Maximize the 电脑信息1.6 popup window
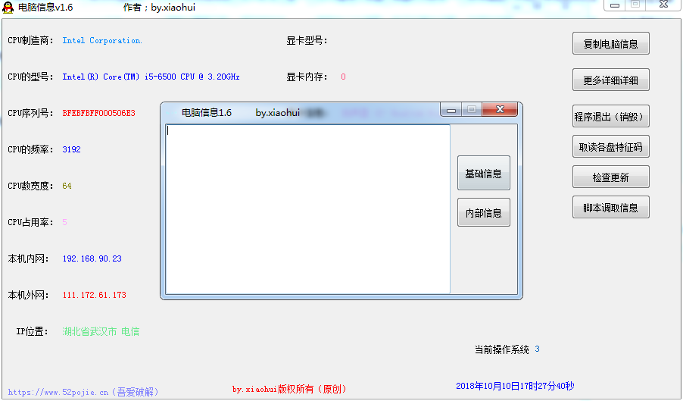The width and height of the screenshot is (683, 401). coord(472,109)
